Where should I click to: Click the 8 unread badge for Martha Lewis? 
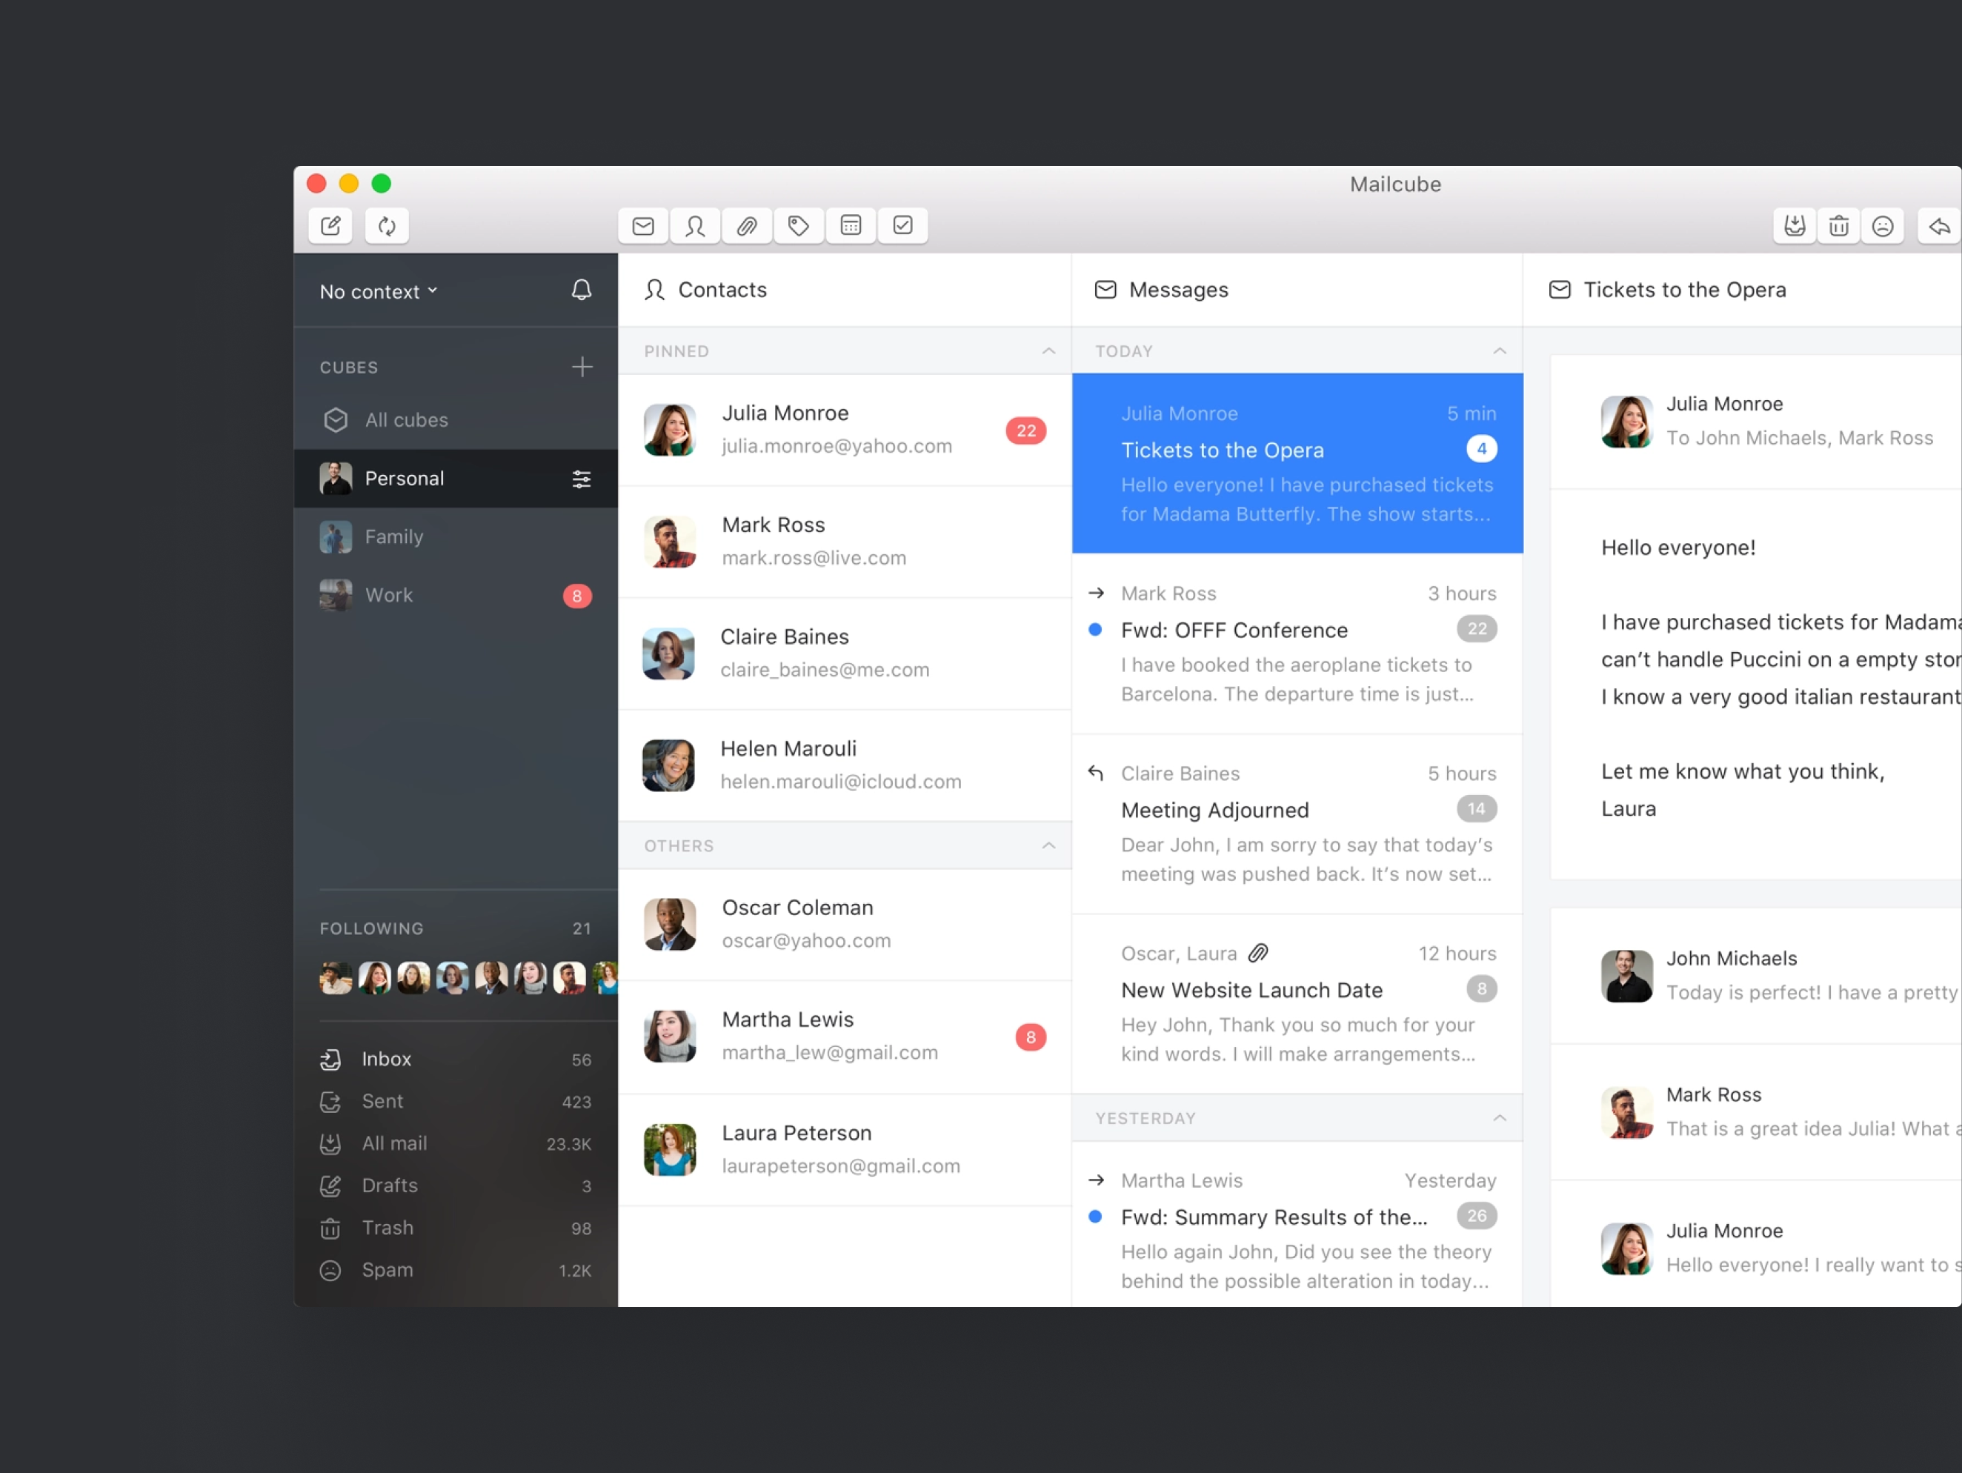coord(1031,1037)
